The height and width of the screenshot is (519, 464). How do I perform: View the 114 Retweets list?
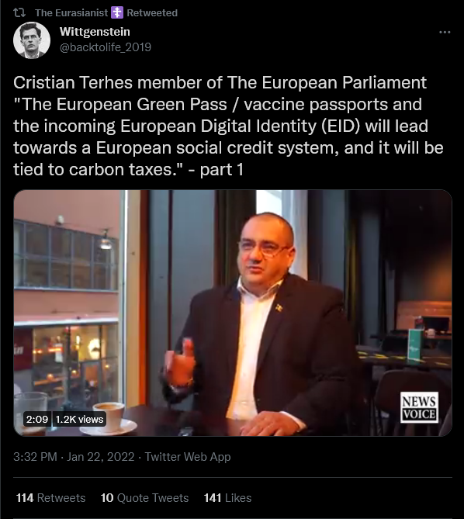[50, 498]
